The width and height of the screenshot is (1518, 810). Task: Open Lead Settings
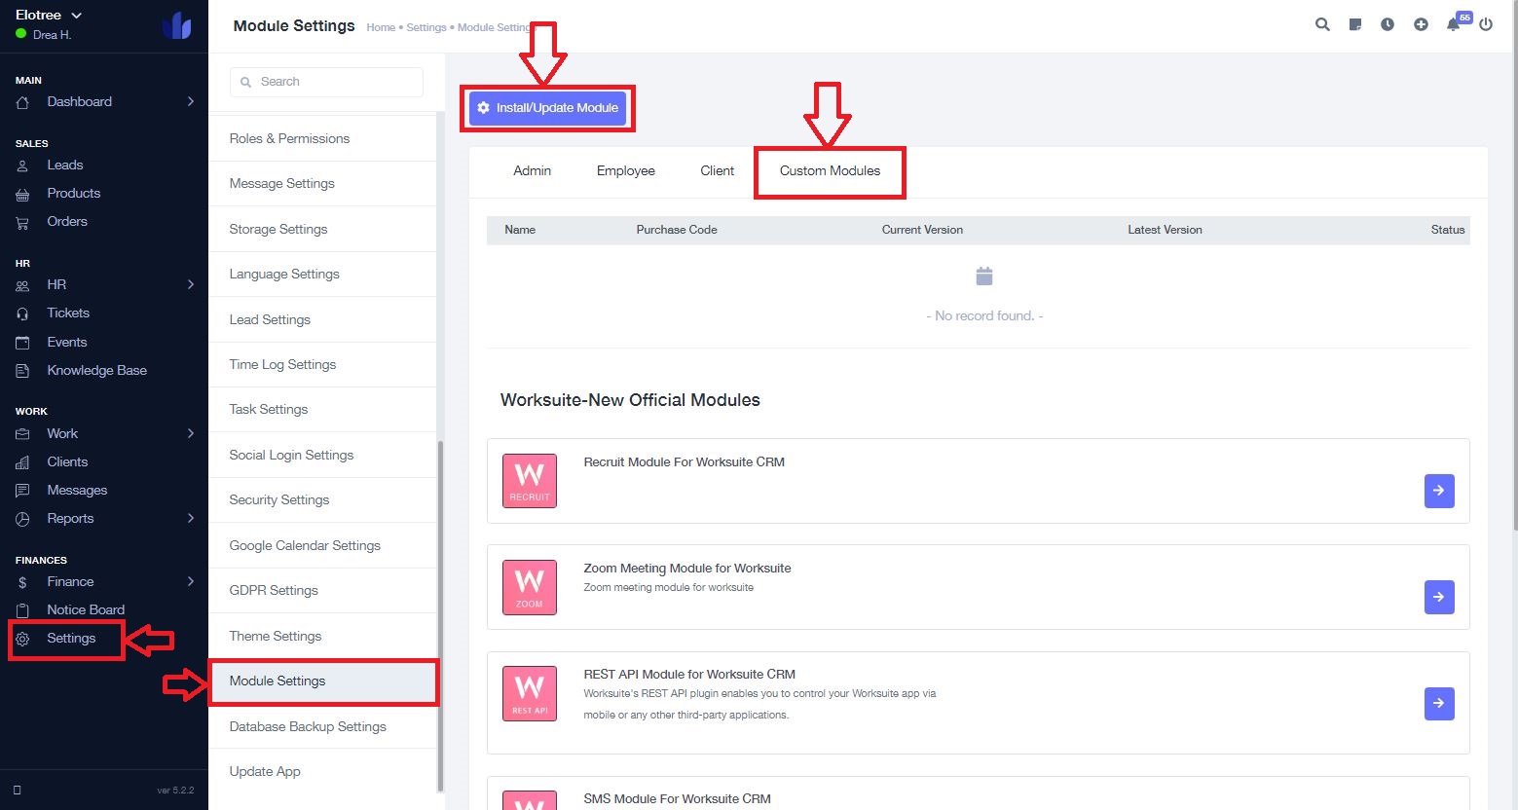pyautogui.click(x=322, y=319)
